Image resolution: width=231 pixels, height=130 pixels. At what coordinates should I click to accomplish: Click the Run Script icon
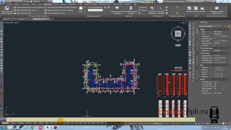coord(161,8)
